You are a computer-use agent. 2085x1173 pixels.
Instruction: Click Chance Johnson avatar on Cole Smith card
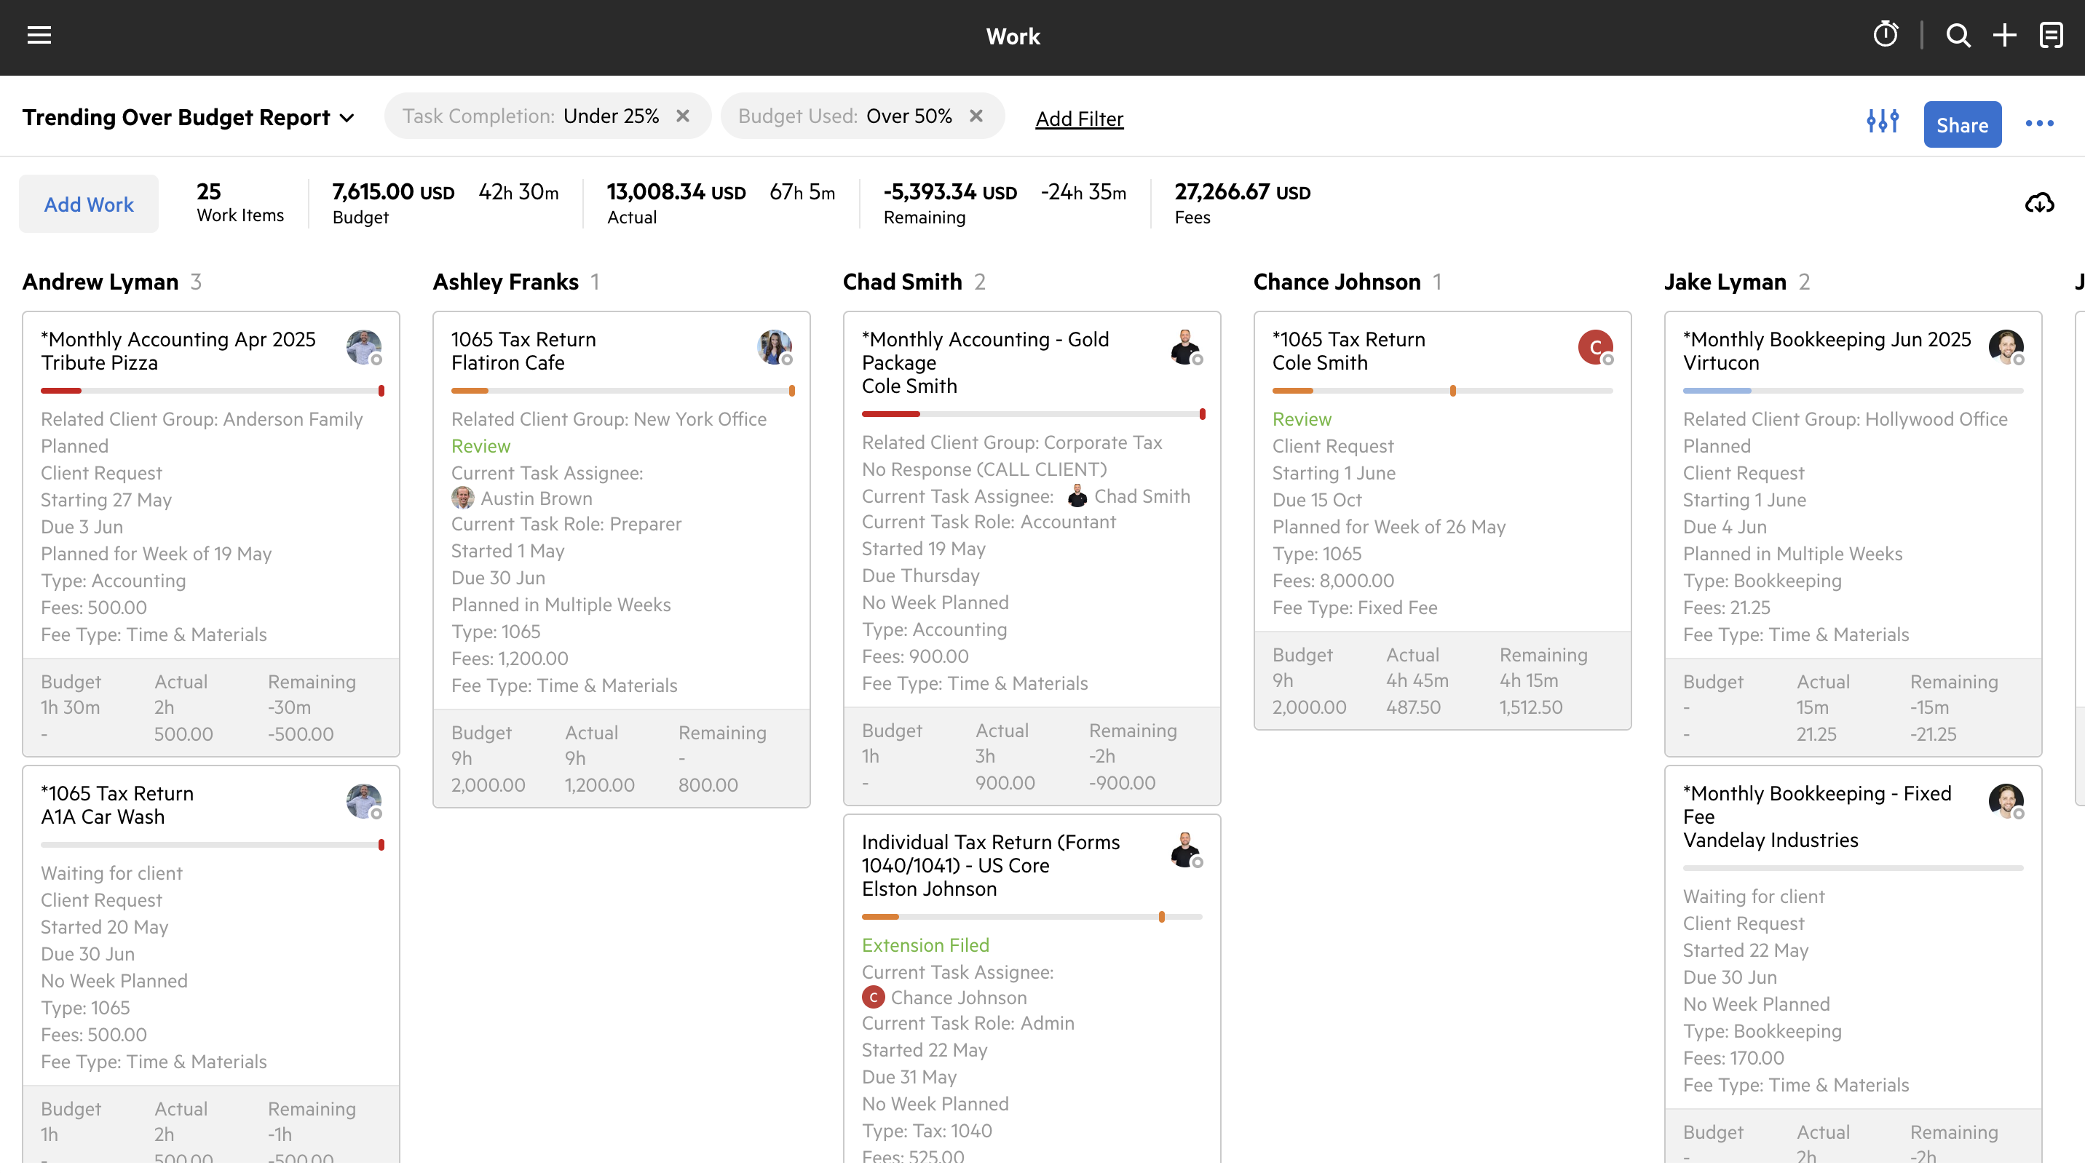click(x=1594, y=348)
